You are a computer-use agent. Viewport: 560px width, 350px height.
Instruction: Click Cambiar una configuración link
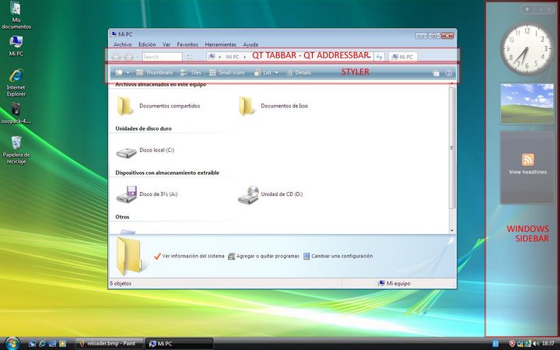click(x=338, y=256)
